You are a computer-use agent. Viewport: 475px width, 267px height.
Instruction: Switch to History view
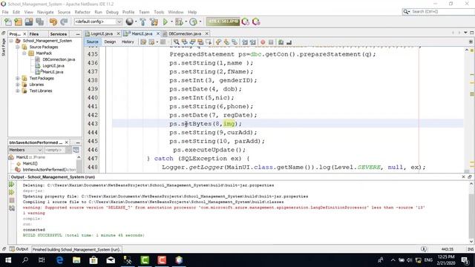pyautogui.click(x=128, y=42)
